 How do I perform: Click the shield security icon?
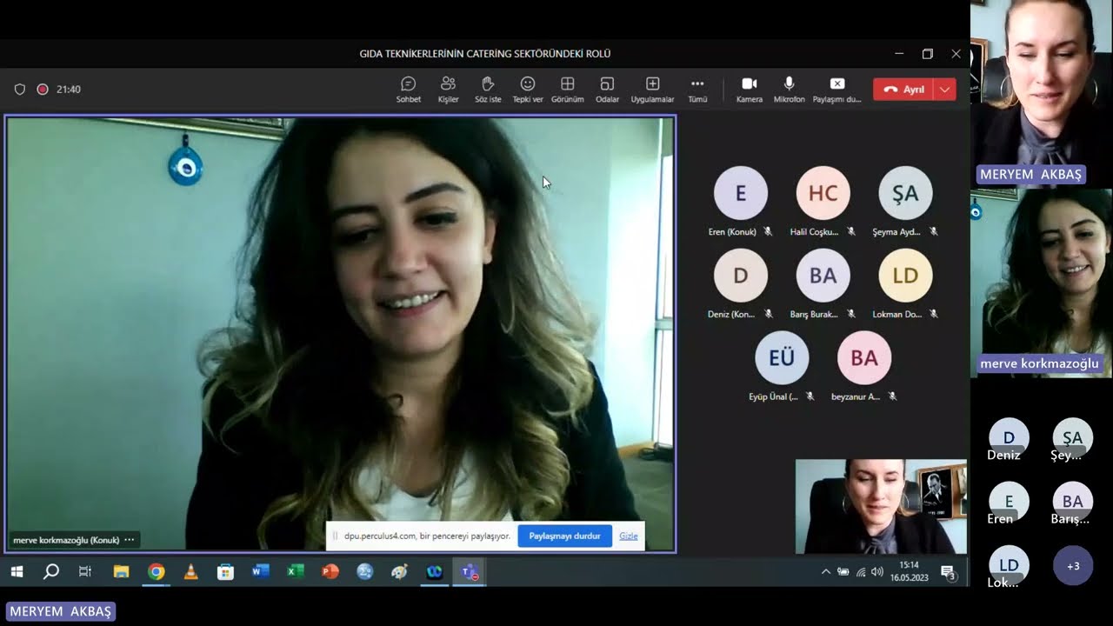20,90
